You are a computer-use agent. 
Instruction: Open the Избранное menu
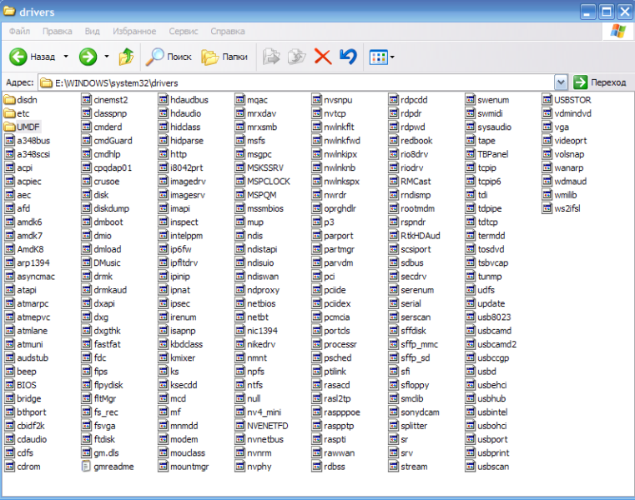134,31
